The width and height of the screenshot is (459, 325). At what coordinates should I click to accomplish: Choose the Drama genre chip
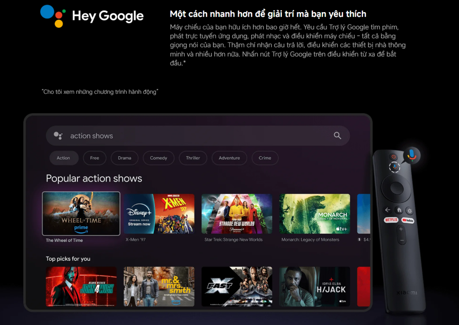pos(125,158)
